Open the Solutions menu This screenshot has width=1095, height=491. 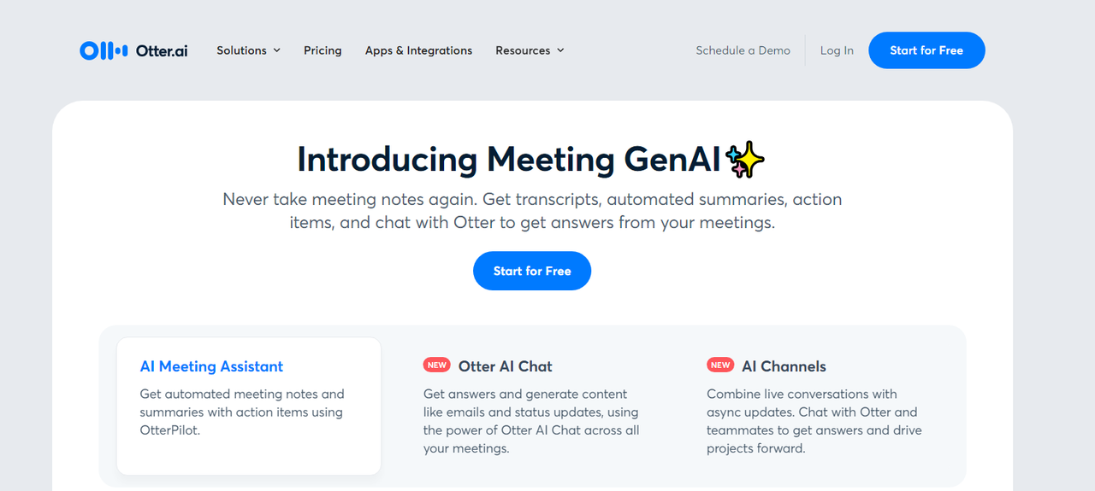click(x=242, y=51)
